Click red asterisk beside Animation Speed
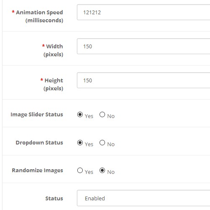Viewport: 210px width, 210px height. (x=13, y=12)
